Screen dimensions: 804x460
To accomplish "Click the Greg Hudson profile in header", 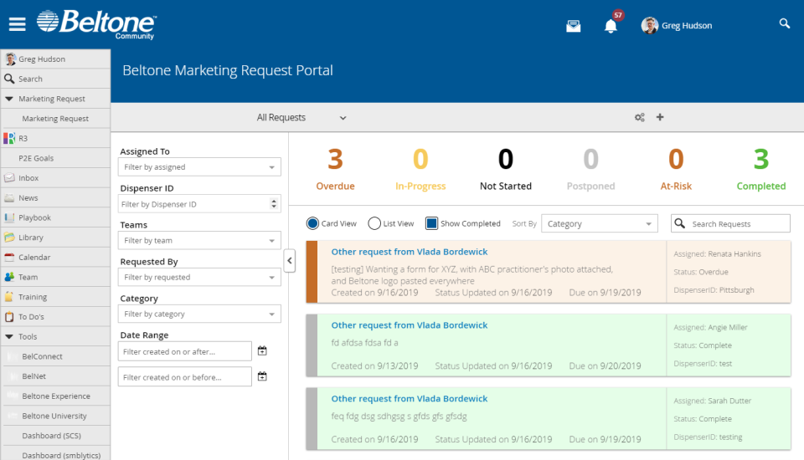I will (x=677, y=26).
